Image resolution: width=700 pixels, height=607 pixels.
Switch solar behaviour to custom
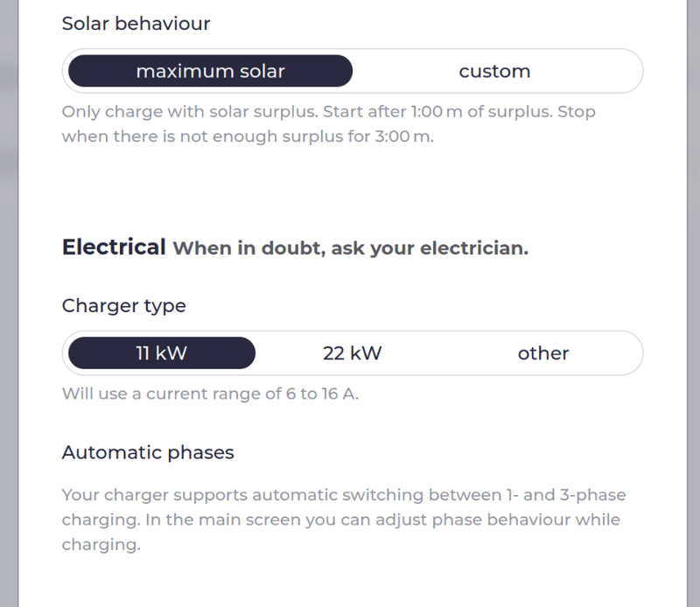click(x=494, y=72)
